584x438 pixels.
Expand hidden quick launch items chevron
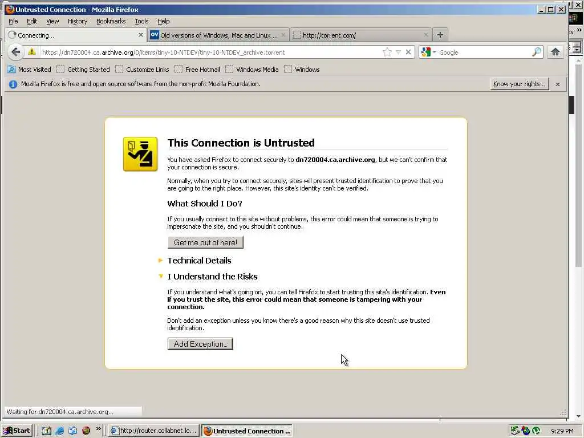coord(98,429)
